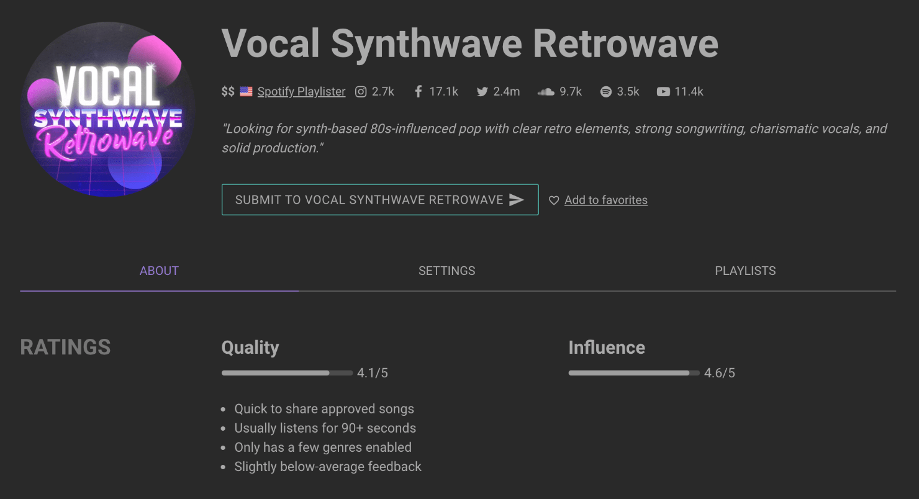Click the SoundCloud icon showing 9.7k
This screenshot has width=919, height=499.
pos(546,91)
